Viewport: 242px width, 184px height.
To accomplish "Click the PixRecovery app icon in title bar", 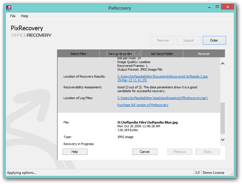I will click(9, 8).
